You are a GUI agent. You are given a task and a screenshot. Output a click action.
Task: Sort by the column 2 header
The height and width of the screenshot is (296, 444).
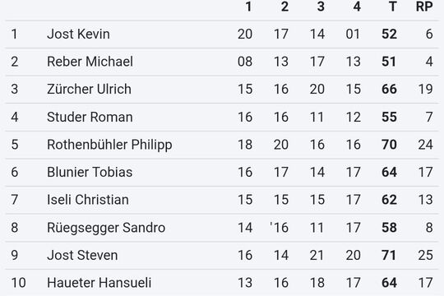[284, 7]
